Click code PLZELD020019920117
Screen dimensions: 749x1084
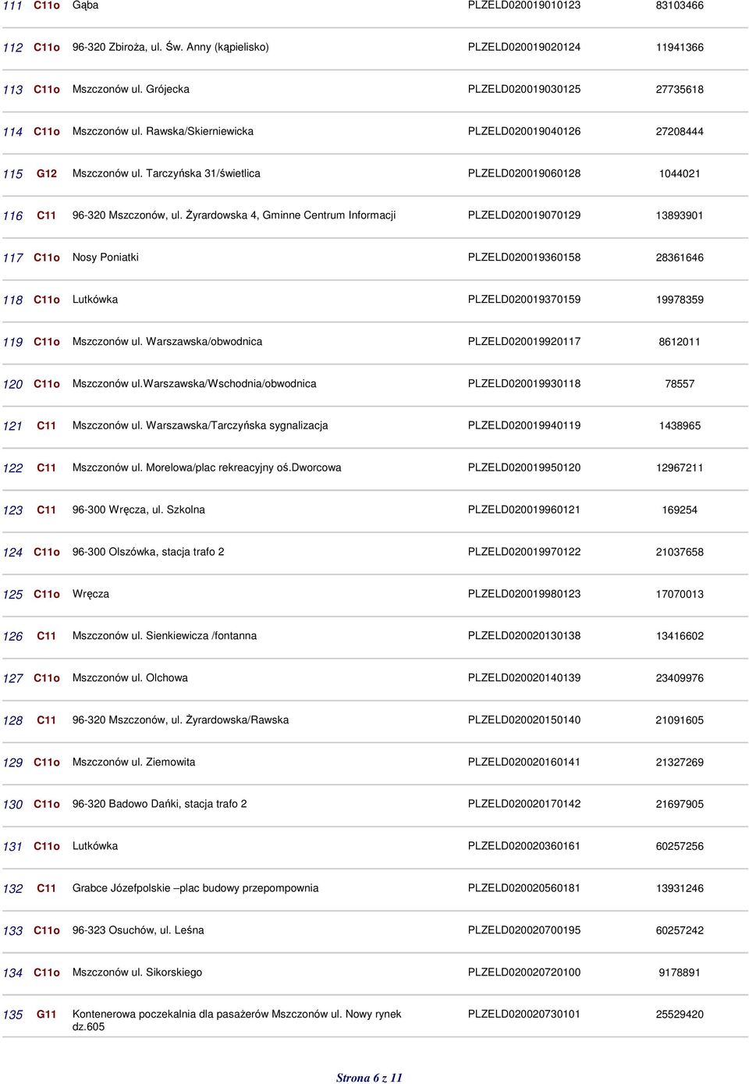click(524, 341)
